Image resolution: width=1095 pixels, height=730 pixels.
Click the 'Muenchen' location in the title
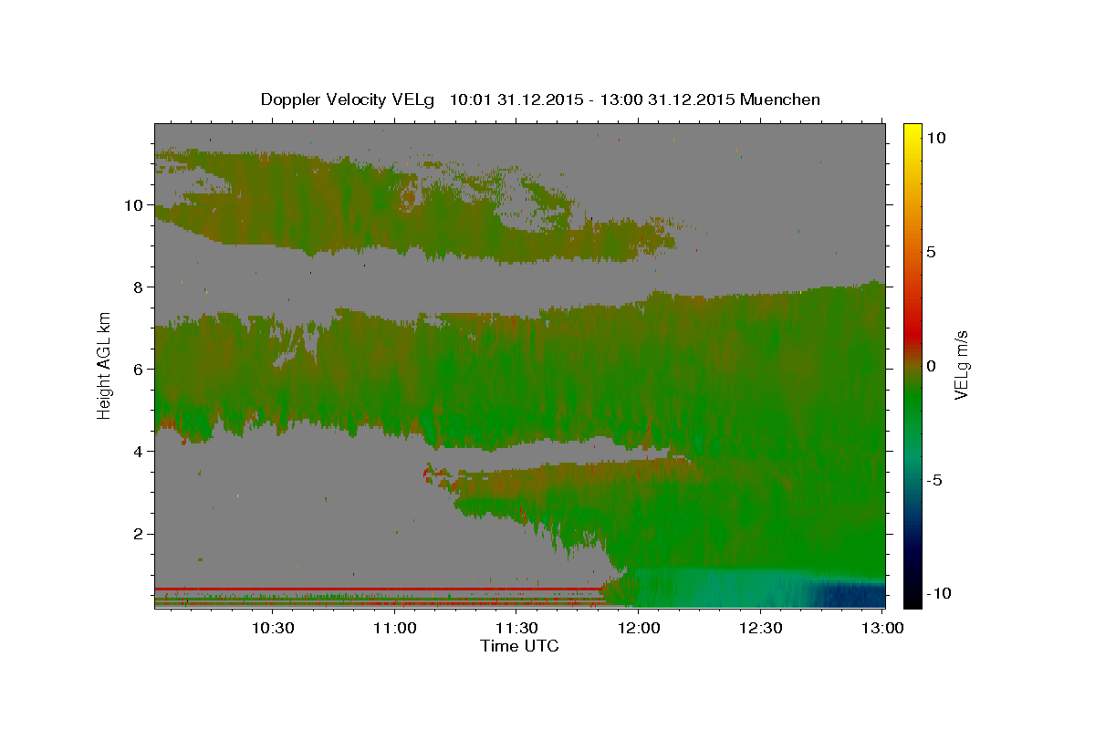click(x=780, y=99)
